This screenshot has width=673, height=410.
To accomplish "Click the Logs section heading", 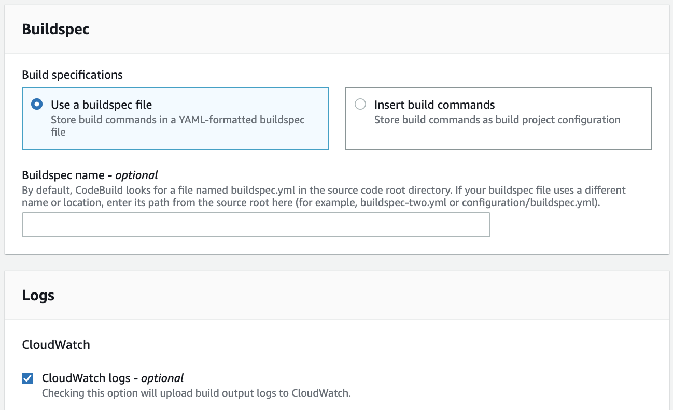I will click(38, 296).
